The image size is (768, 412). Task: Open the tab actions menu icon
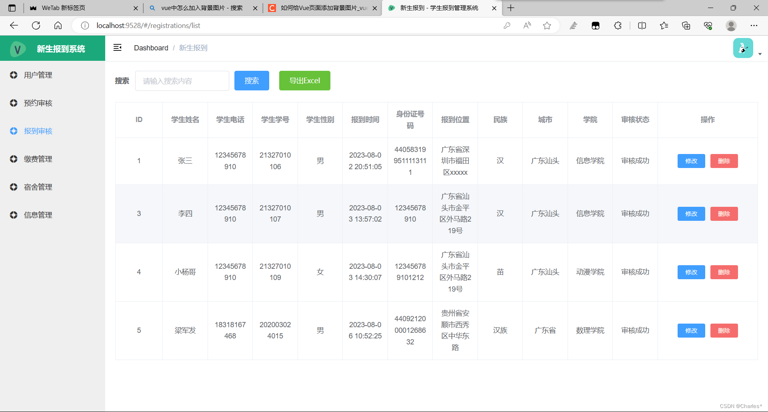coord(12,8)
